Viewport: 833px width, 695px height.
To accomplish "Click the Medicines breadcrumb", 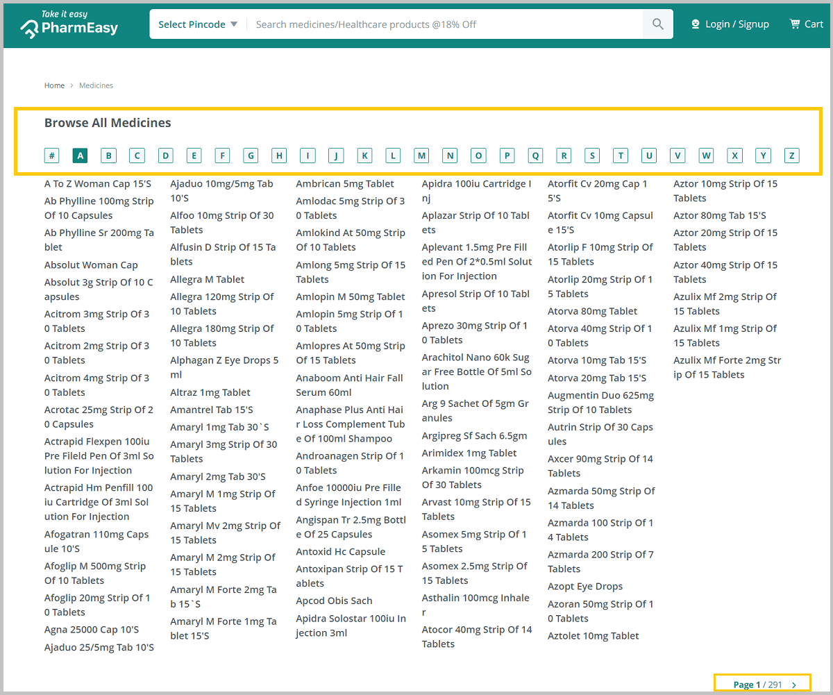I will [x=96, y=85].
